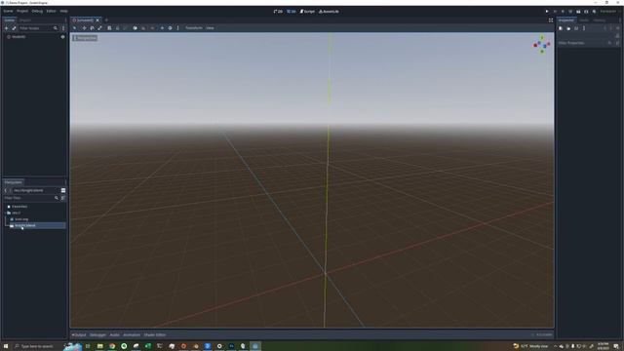Toggle distraction free mode icon
Screen dimensions: 624x351
click(x=551, y=20)
